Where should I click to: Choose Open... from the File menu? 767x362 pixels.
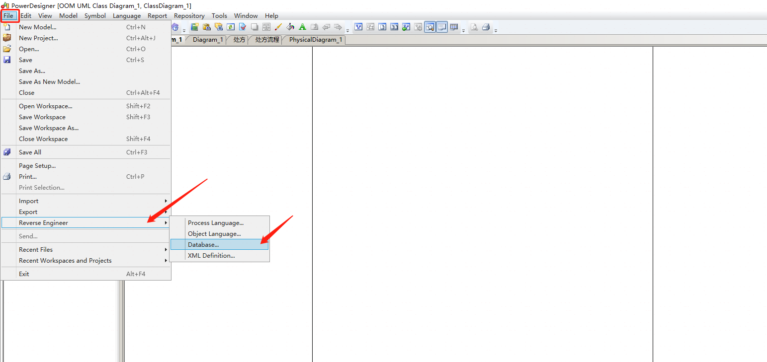coord(85,49)
